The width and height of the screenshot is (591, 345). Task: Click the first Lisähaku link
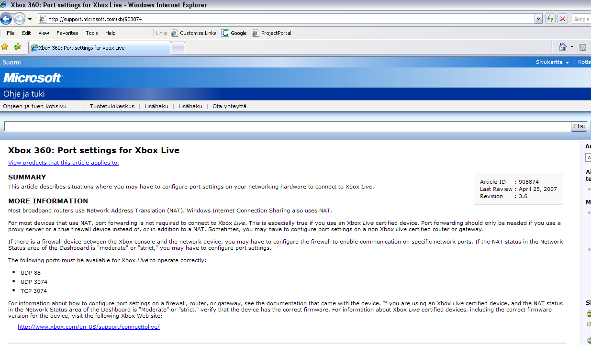[x=156, y=106]
